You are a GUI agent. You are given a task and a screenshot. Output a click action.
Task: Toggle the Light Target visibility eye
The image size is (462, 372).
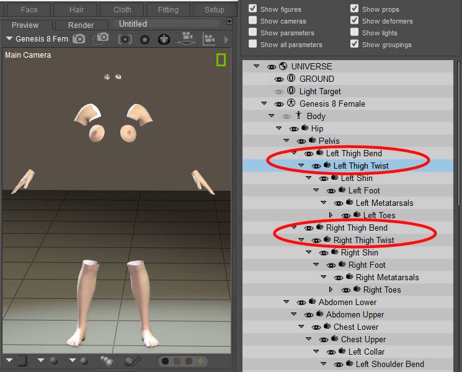point(279,92)
